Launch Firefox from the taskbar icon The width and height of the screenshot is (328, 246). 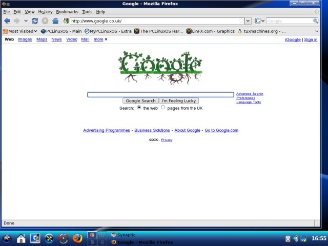[x=77, y=238]
